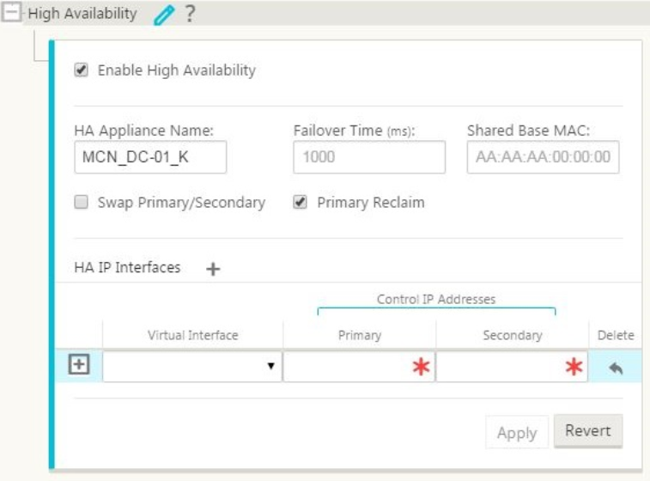Viewport: 650px width, 481px height.
Task: Add an HA IP Interface with plus icon
Action: coord(213,269)
